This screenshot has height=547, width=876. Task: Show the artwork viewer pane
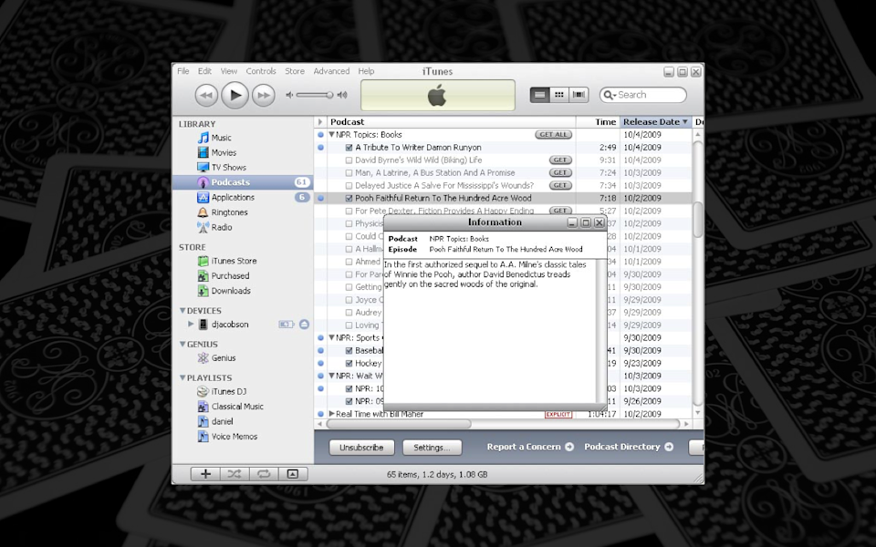coord(293,474)
